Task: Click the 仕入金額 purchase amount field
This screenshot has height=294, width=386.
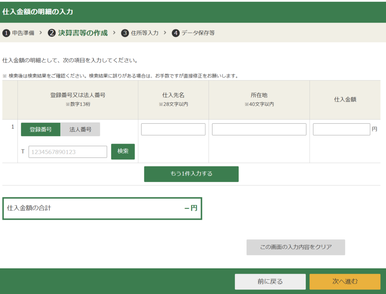Action: [341, 129]
